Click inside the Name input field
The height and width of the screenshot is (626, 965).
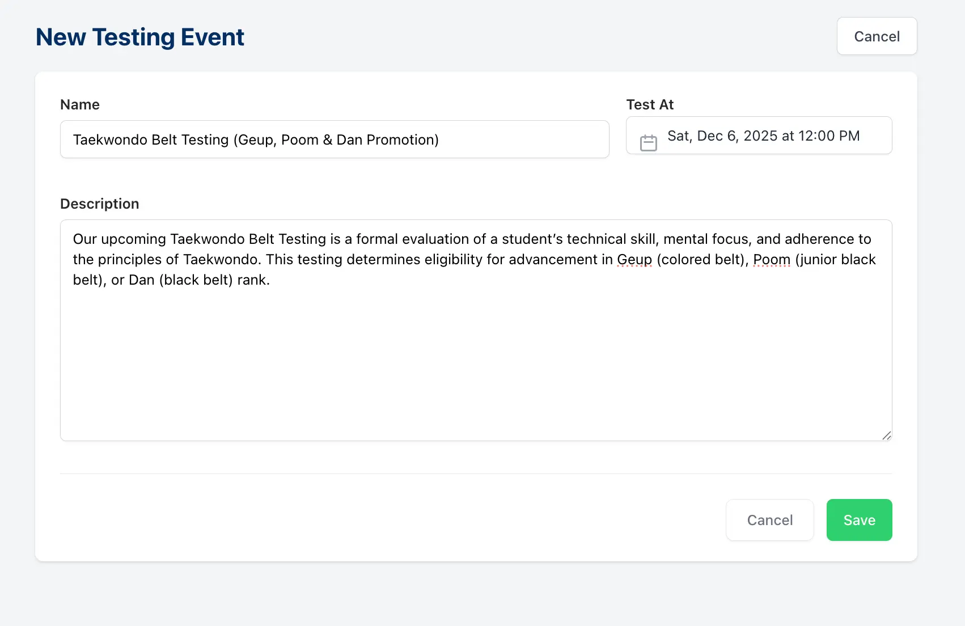pyautogui.click(x=335, y=139)
